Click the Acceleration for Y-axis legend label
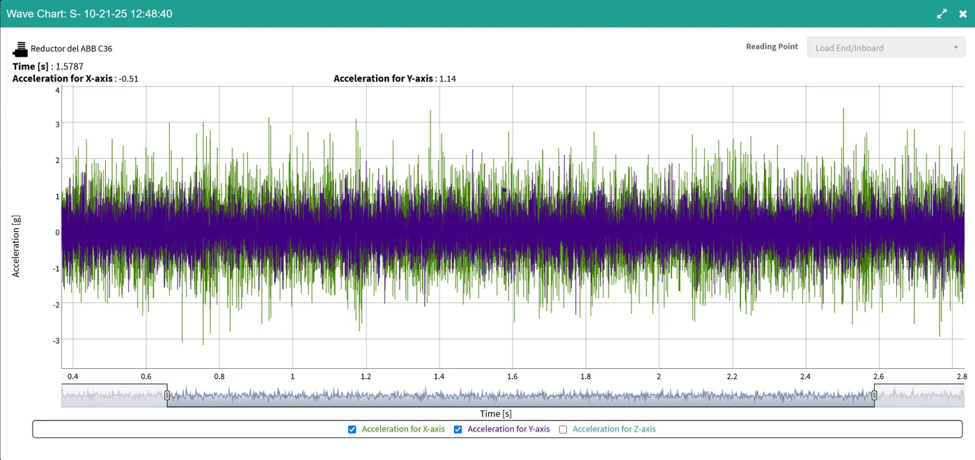 click(x=508, y=429)
